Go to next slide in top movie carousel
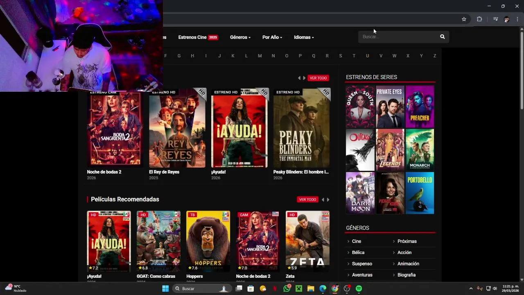This screenshot has width=524, height=295. pyautogui.click(x=304, y=78)
